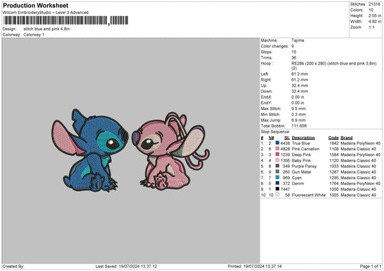This screenshot has height=271, width=384.
Task: Pick the Cyan thread swatch
Action: (x=277, y=178)
